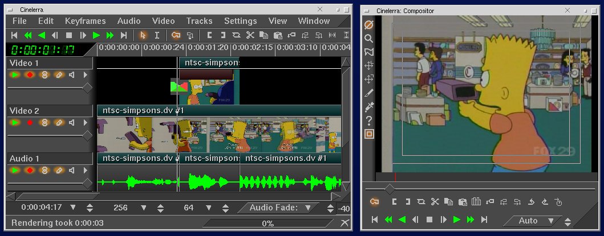
Task: Play forward in the main transport
Action: click(x=96, y=35)
